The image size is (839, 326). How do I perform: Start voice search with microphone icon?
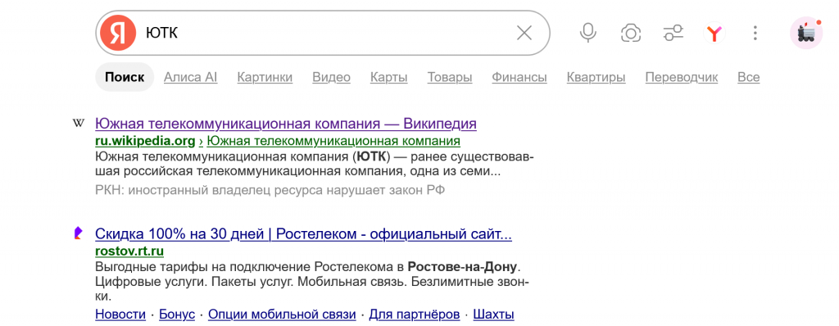(x=588, y=34)
